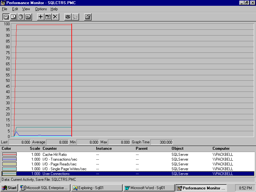
Task: Switch to Microsoft Word - Sql01 taskbar button
Action: 149,188
